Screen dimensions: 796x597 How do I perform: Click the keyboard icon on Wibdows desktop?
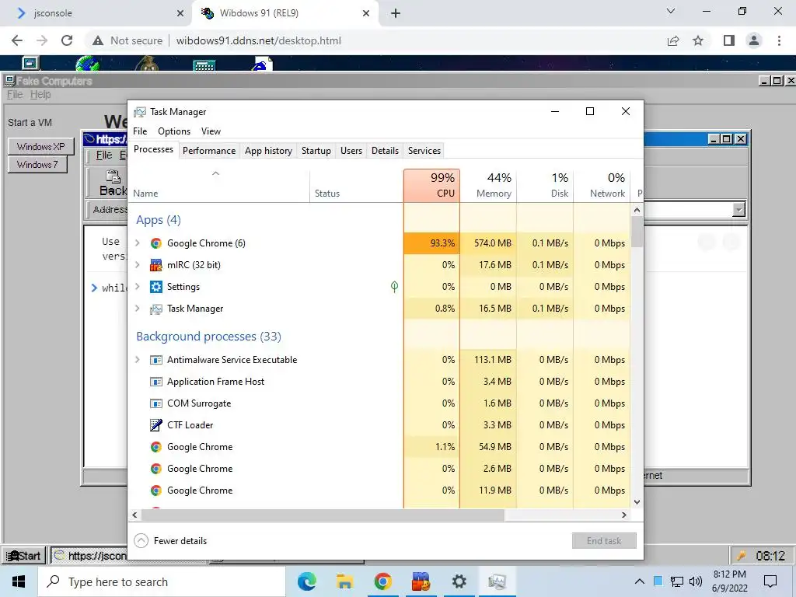click(204, 65)
